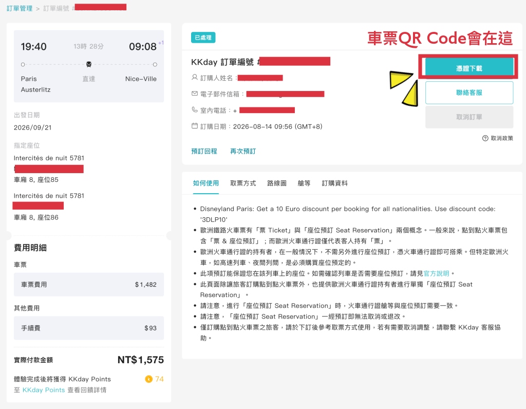Click the 預訂回程 link
Viewport: 526px width, 409px height.
(x=204, y=152)
